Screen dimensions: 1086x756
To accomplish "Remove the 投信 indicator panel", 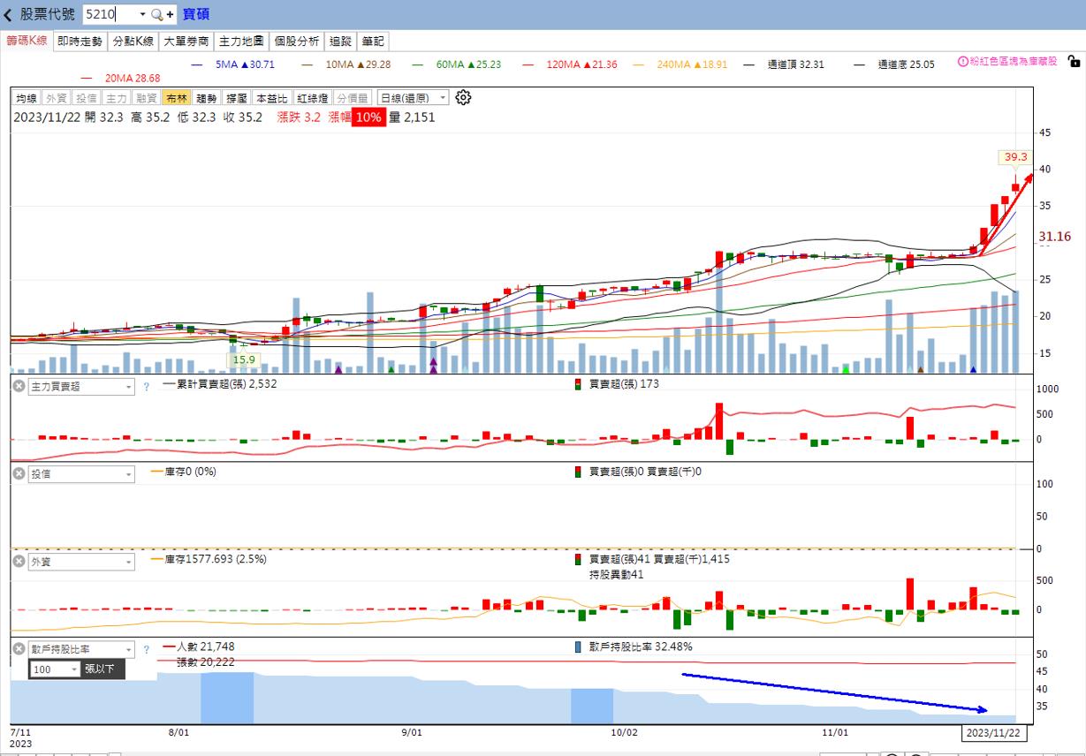I will click(19, 473).
